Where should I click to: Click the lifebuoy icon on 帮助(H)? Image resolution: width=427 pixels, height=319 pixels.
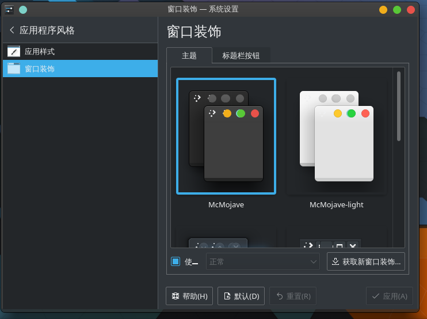click(x=175, y=296)
